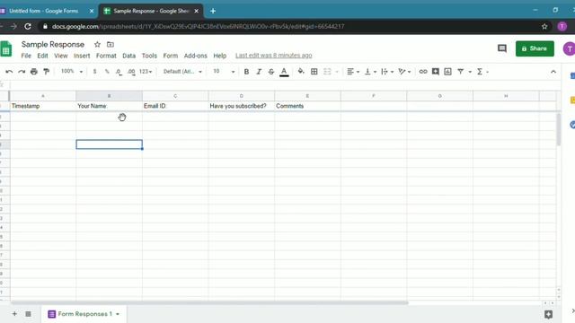Click the Sample Response title
575x323 pixels.
coord(53,44)
